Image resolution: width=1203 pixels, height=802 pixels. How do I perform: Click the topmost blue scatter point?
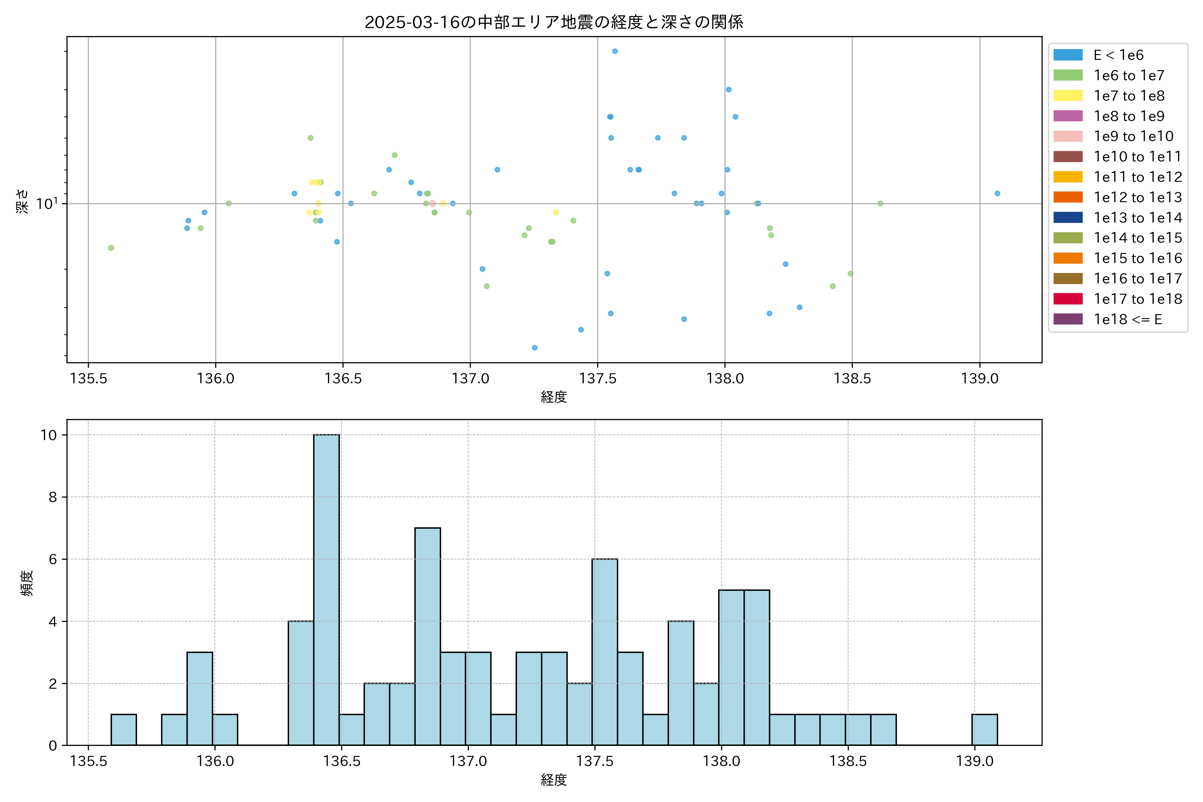coord(615,51)
